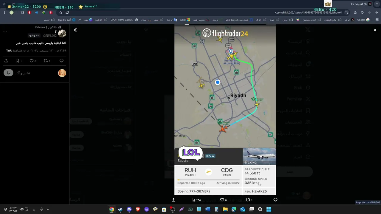Click the '335 kts' ground speed value
The image size is (381, 214).
251,183
